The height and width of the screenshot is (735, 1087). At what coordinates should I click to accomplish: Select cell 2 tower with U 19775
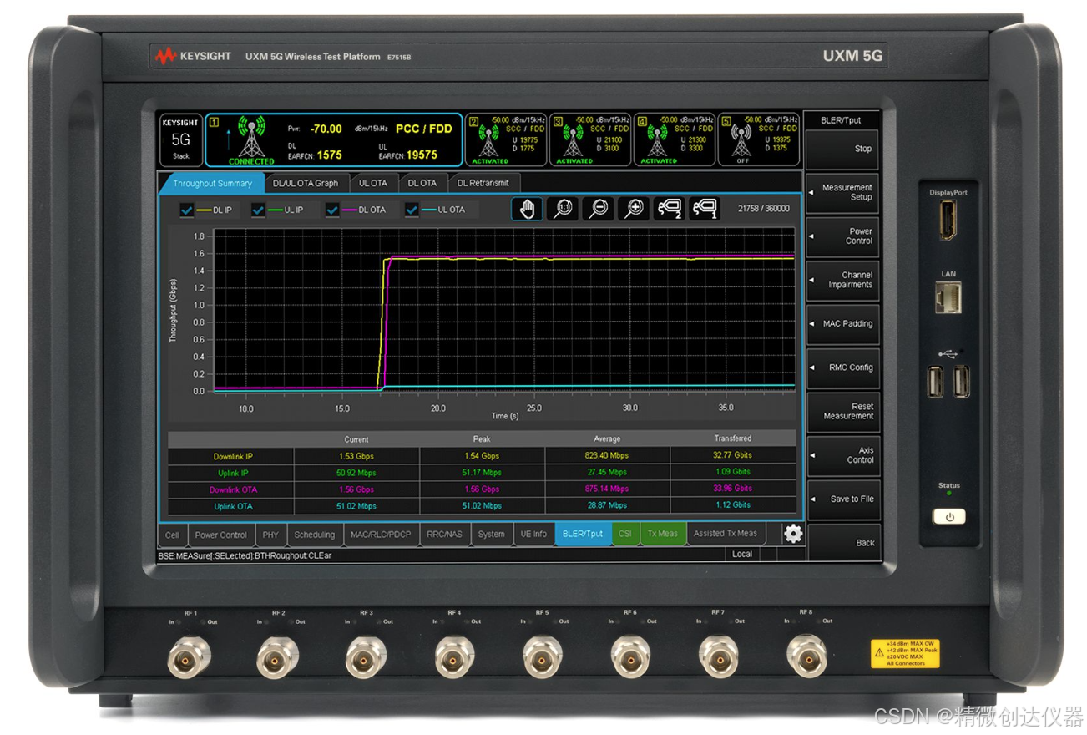coord(489,139)
